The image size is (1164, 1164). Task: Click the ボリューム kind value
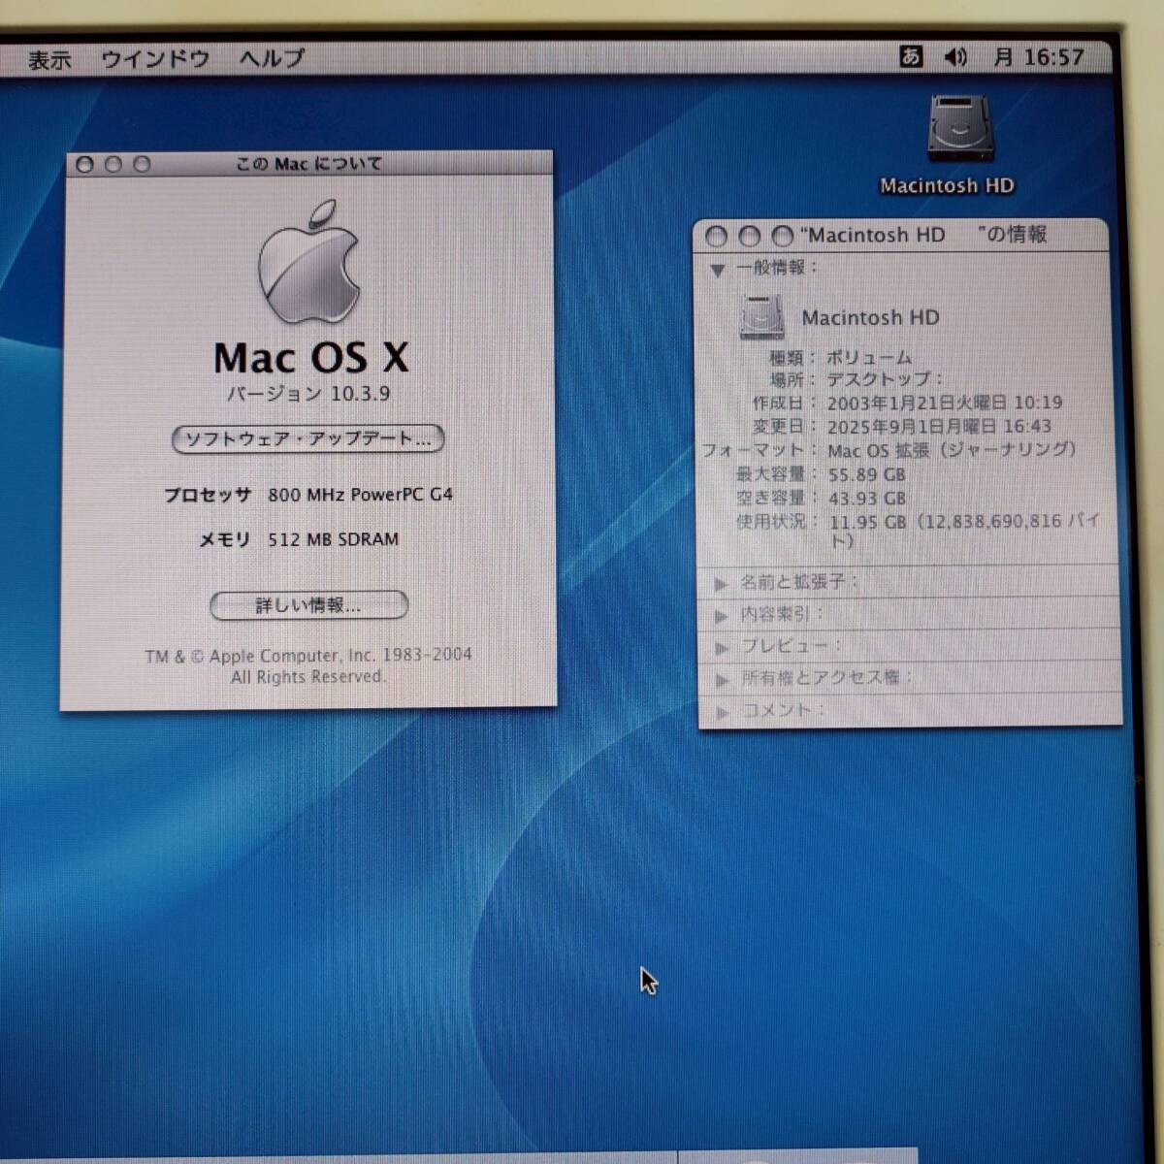click(x=868, y=357)
